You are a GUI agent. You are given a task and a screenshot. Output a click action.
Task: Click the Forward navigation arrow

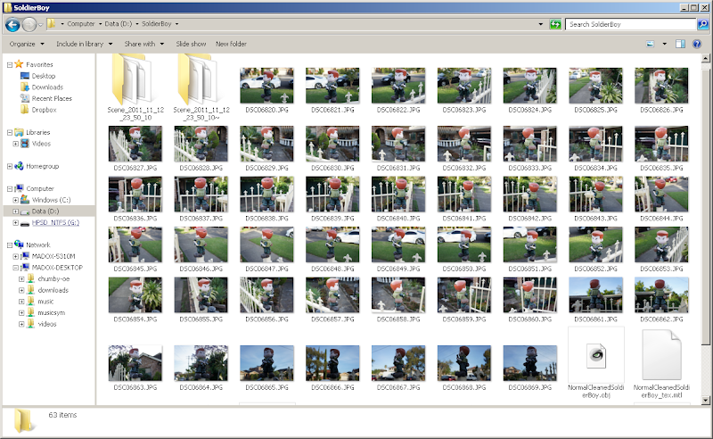[29, 25]
